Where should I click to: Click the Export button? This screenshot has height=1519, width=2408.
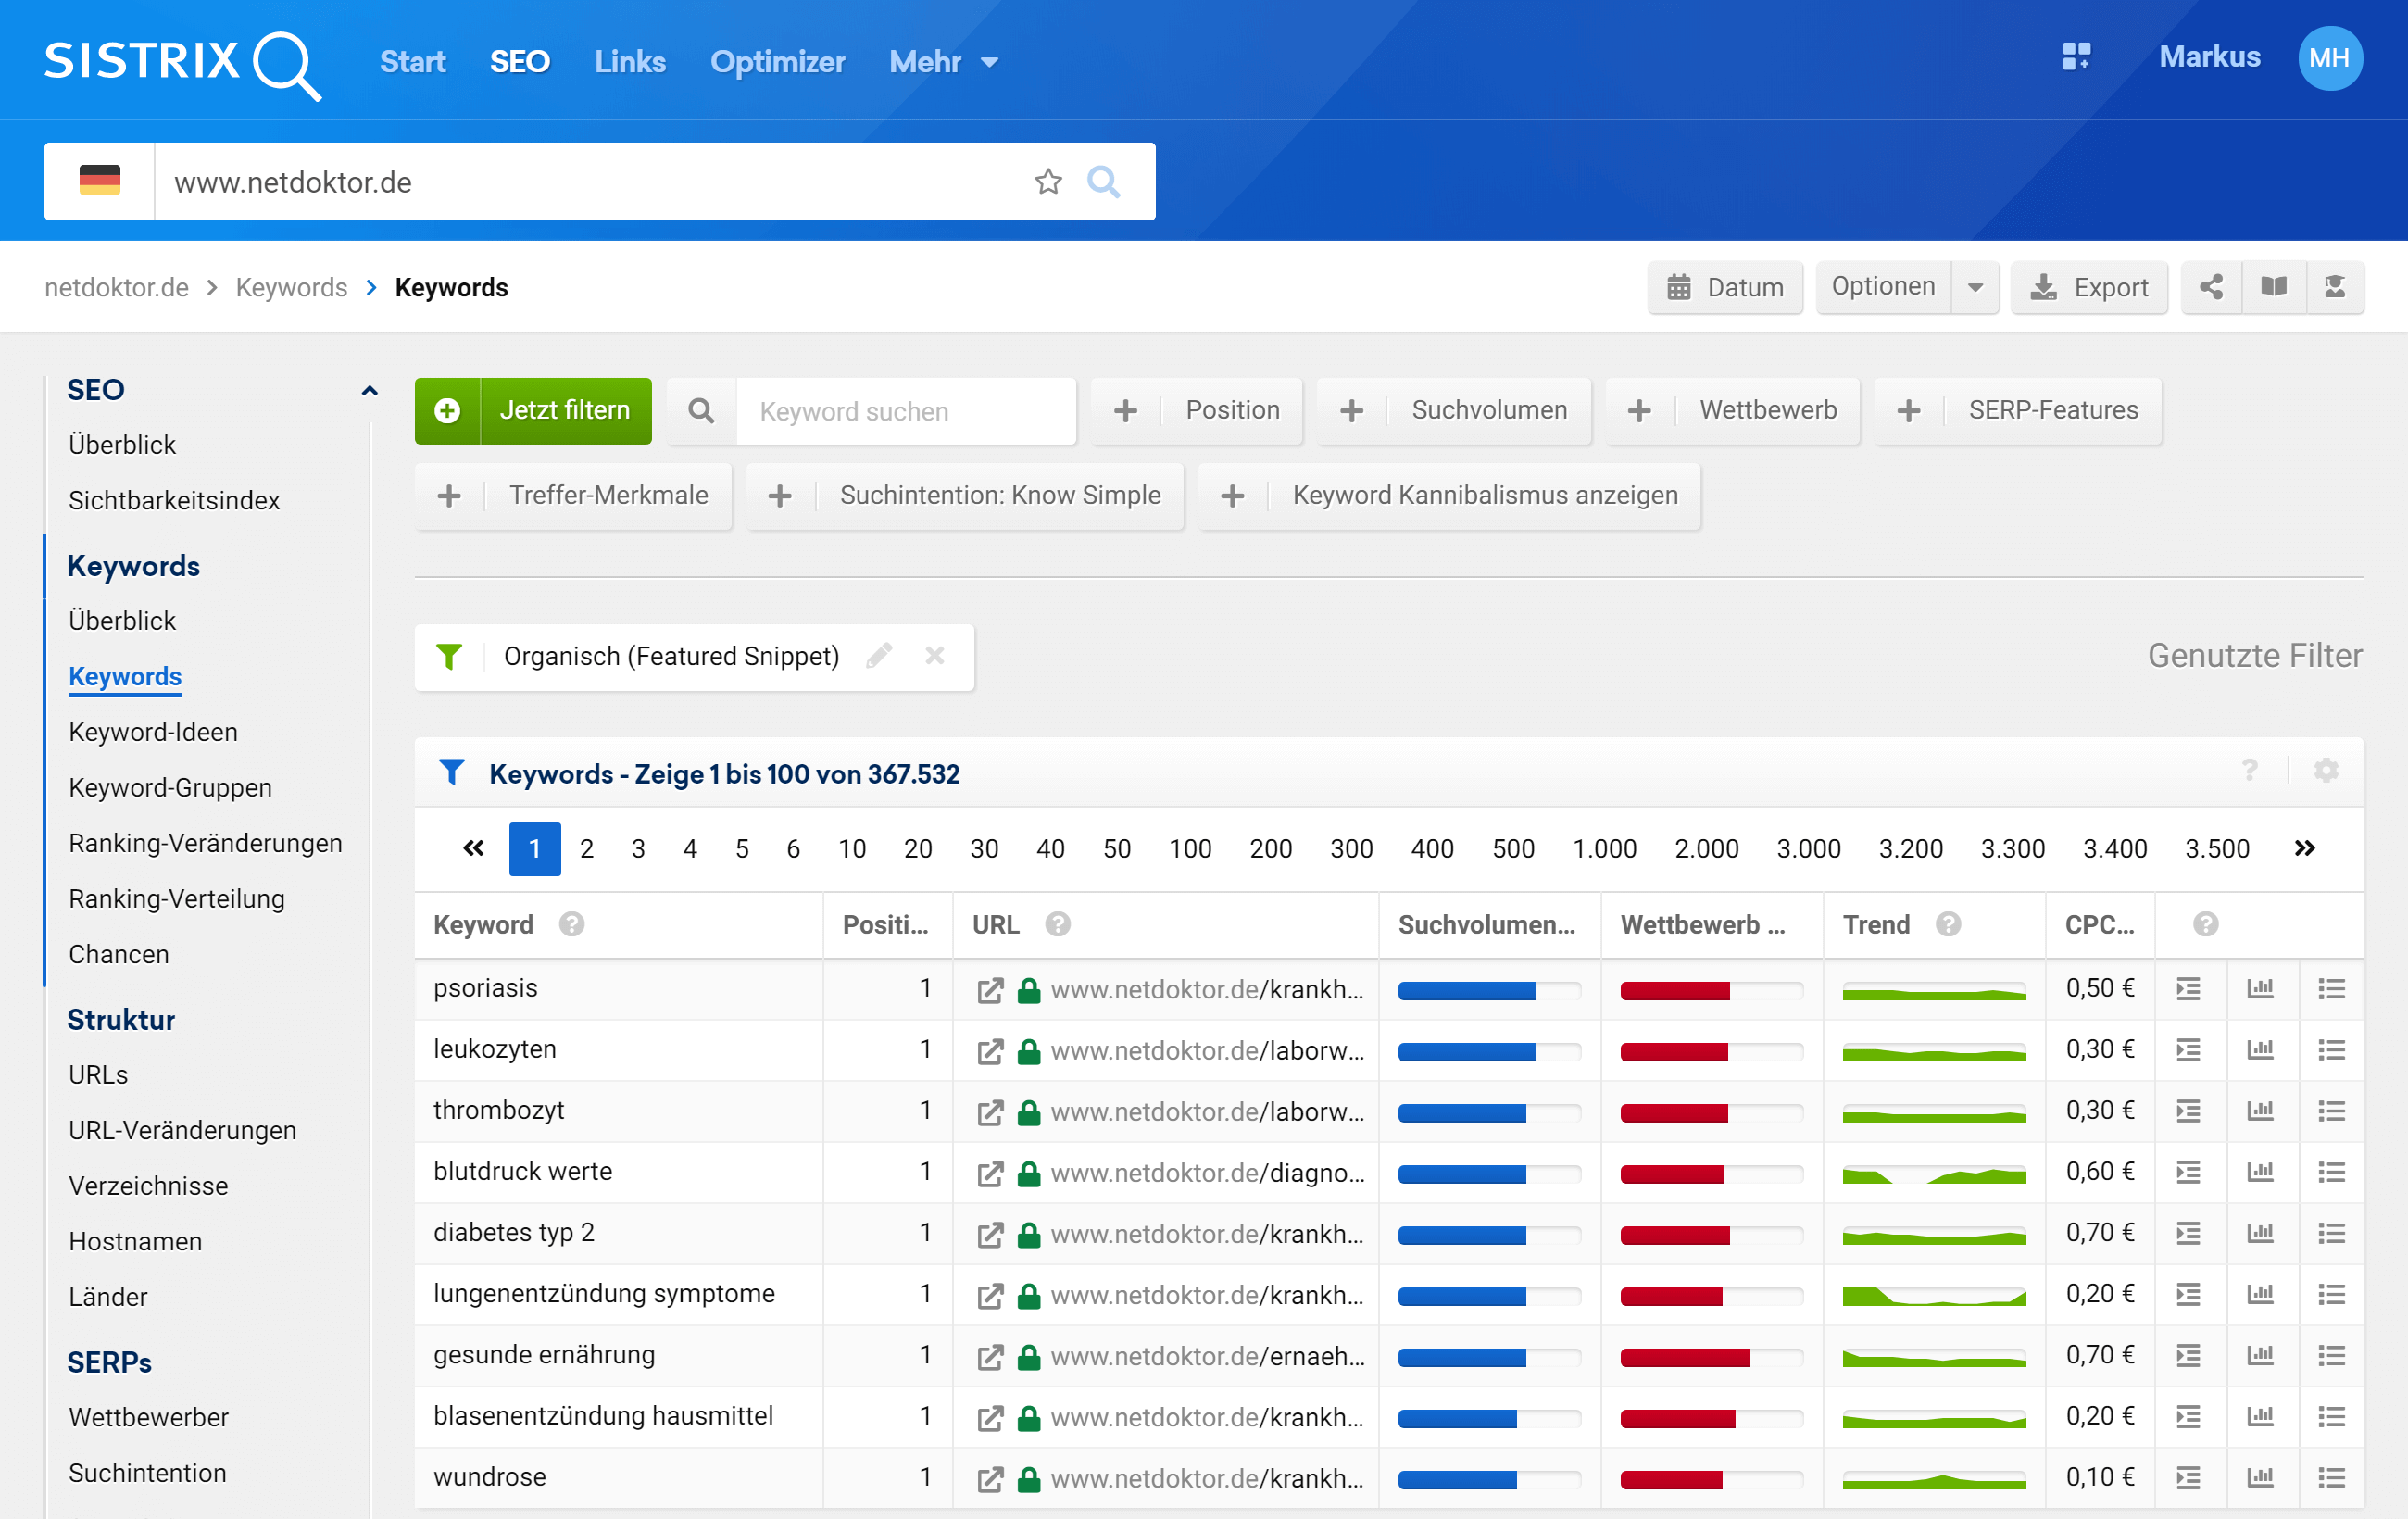click(x=2089, y=288)
